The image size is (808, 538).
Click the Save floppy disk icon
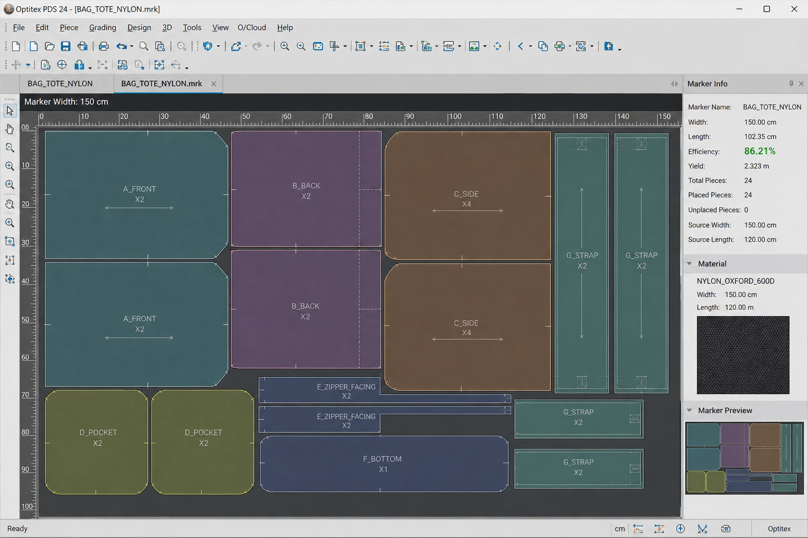point(66,46)
